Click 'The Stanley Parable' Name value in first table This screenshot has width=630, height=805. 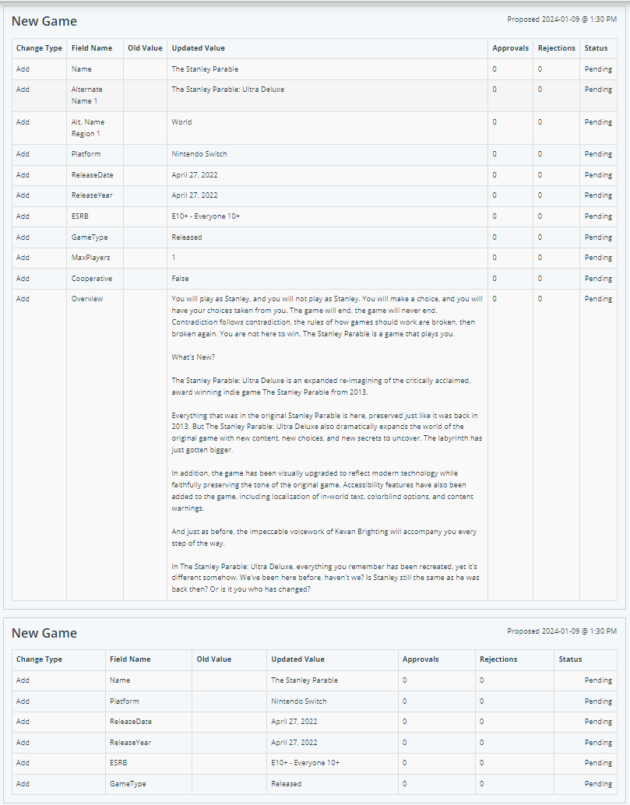pyautogui.click(x=205, y=69)
